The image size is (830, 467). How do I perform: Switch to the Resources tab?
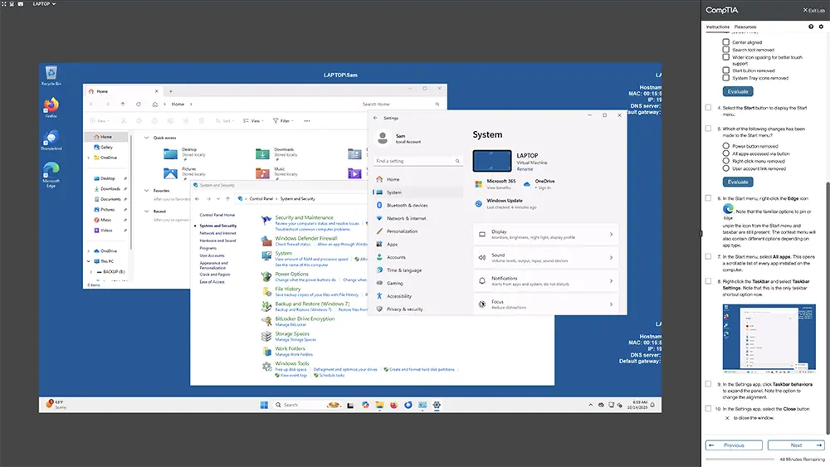[x=745, y=27]
